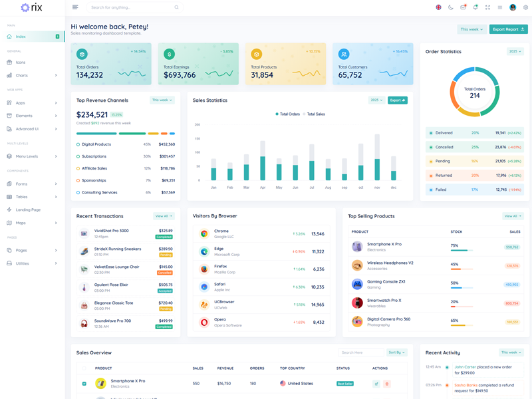The image size is (532, 399).
Task: Uncheck the Smartphone X Pro row checkbox
Action: (x=84, y=384)
